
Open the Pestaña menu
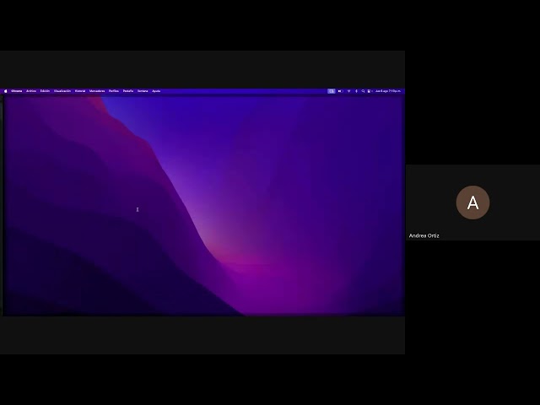point(128,91)
